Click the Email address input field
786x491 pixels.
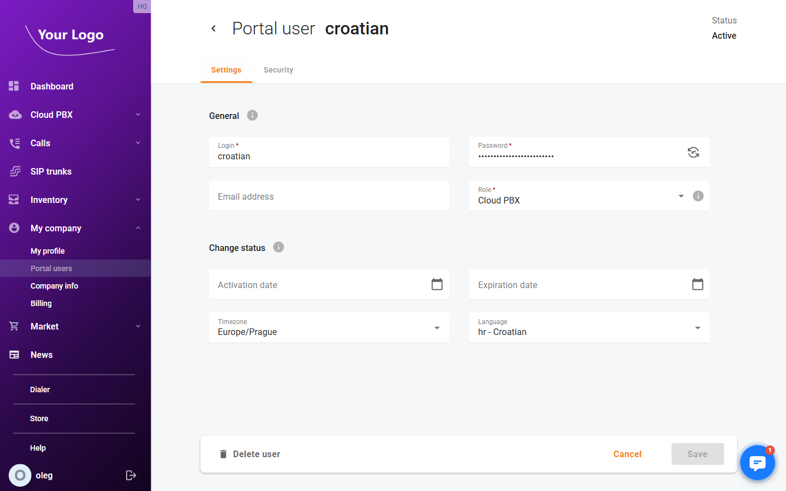329,196
